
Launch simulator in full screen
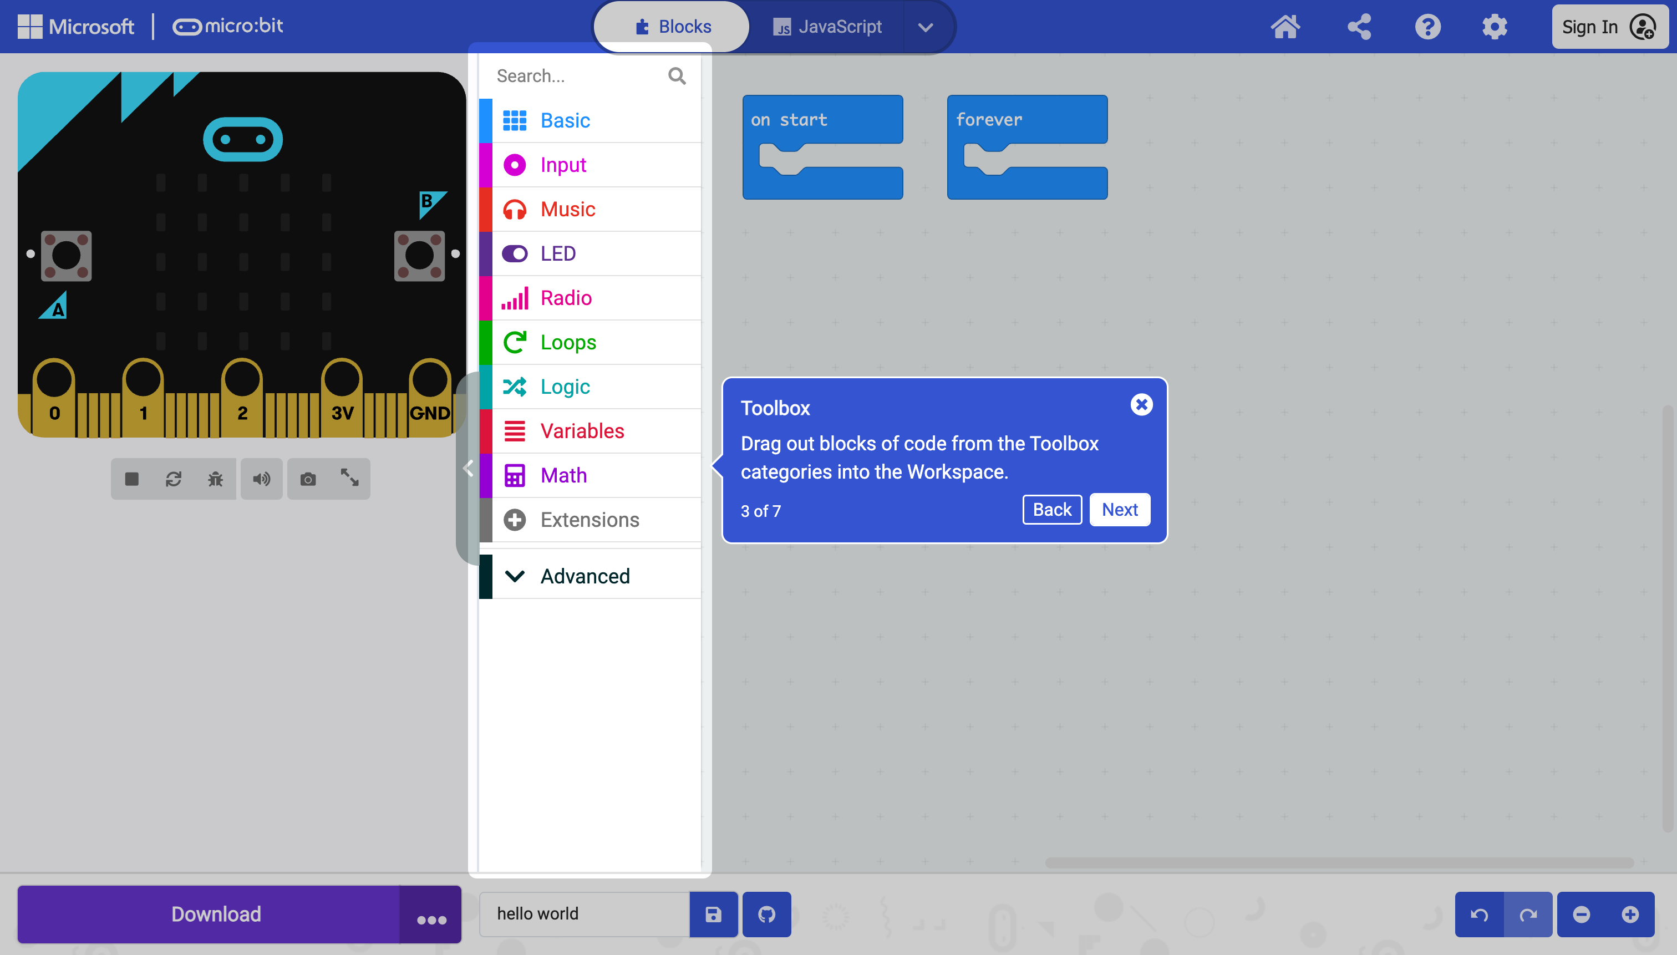(x=349, y=477)
